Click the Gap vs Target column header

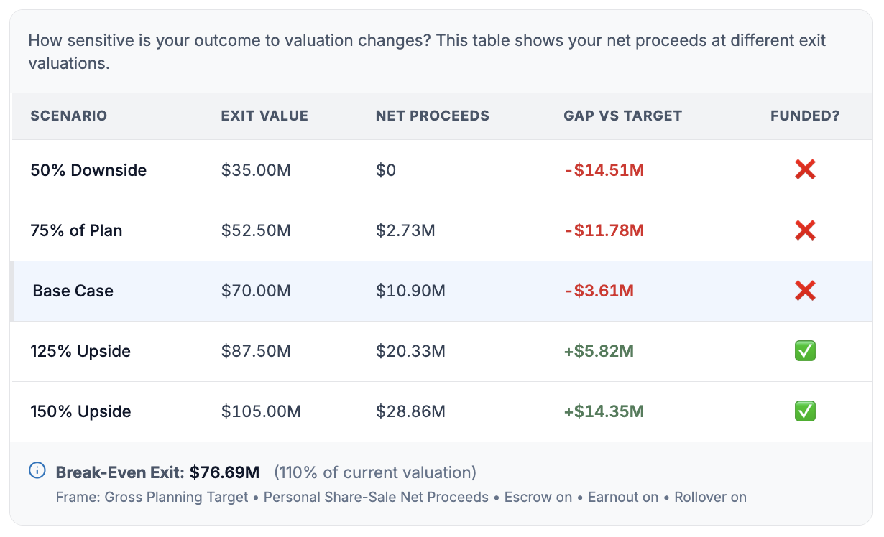coord(623,116)
